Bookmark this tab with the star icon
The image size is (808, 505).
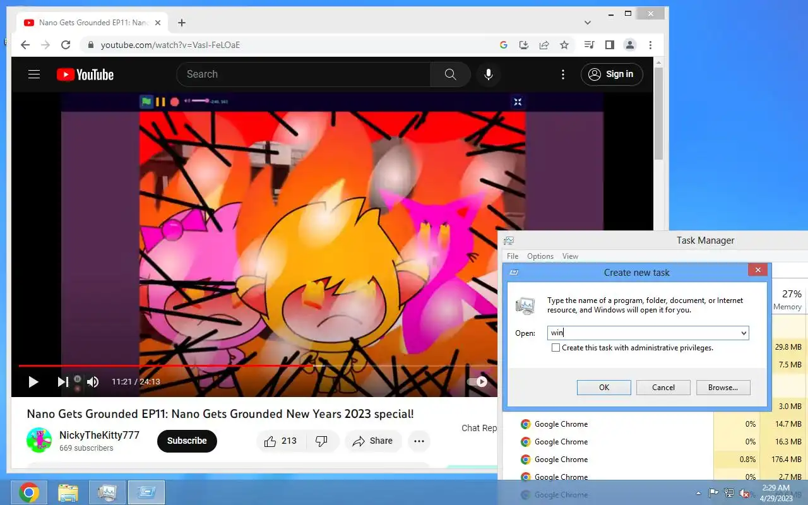coord(564,45)
